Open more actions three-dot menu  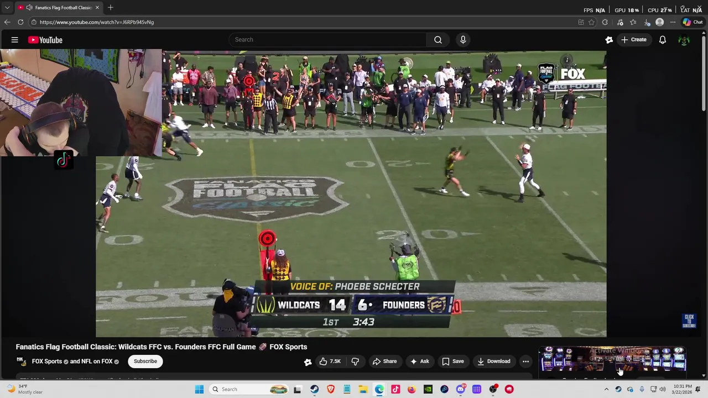[526, 362]
